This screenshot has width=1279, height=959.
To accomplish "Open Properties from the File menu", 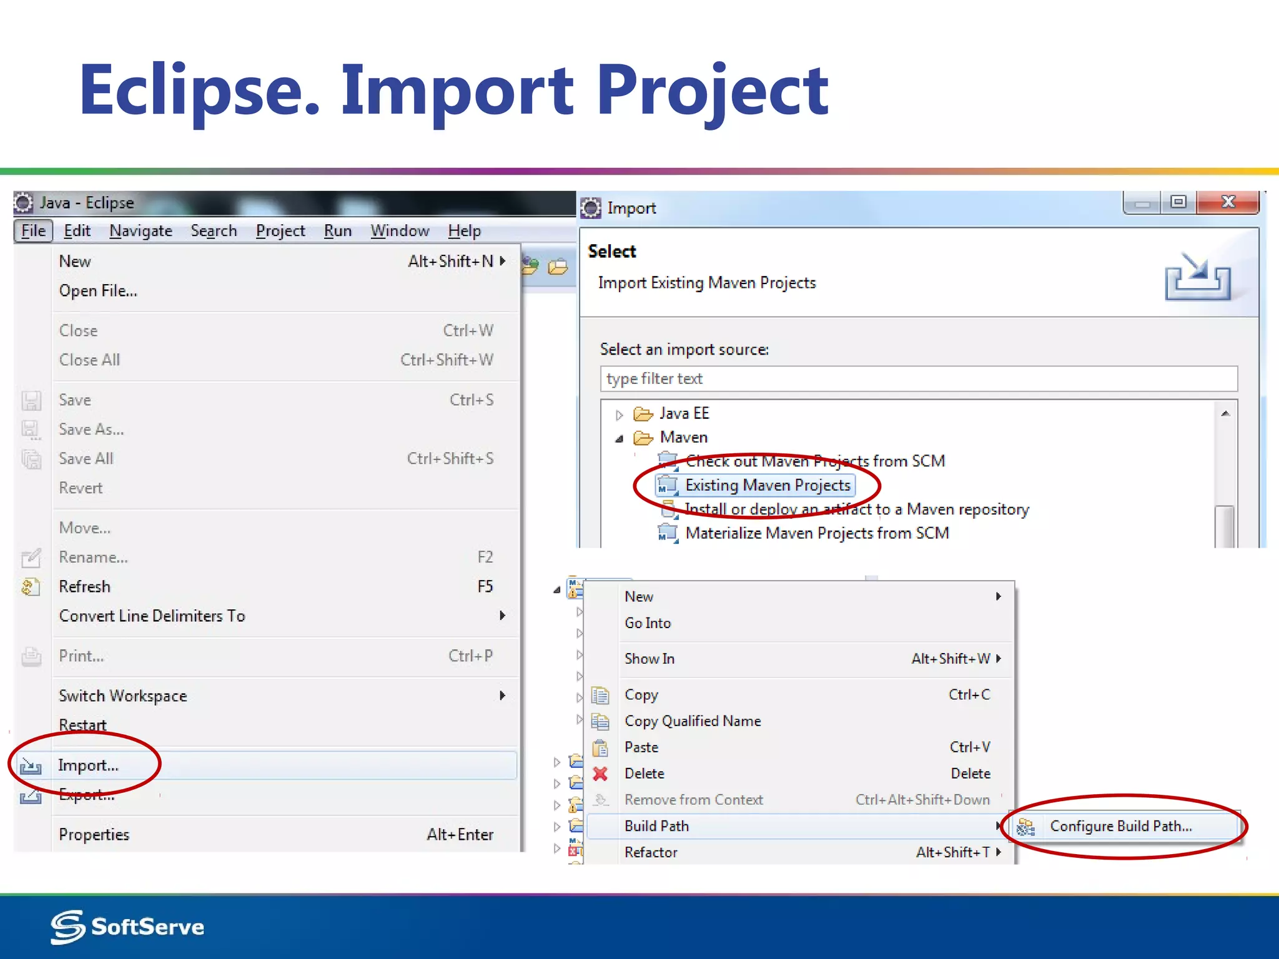I will 285,835.
